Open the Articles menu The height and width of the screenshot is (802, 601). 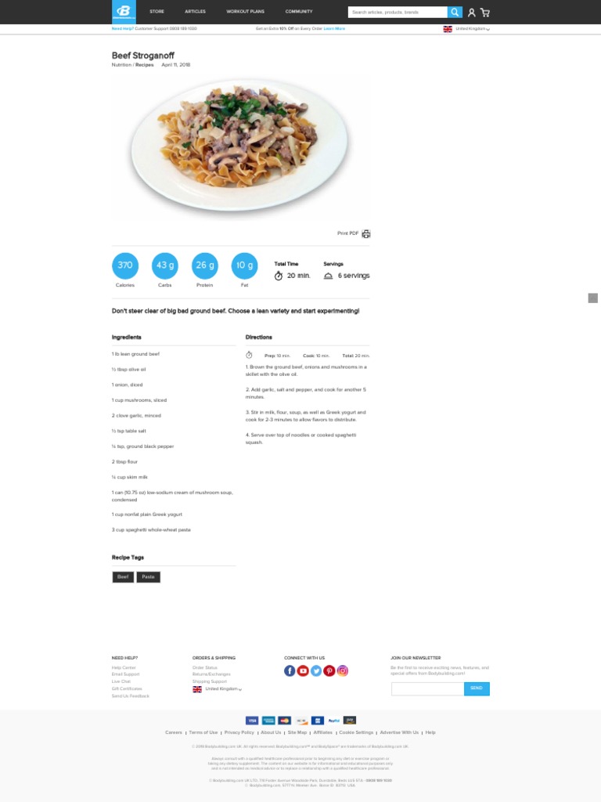[x=195, y=11]
